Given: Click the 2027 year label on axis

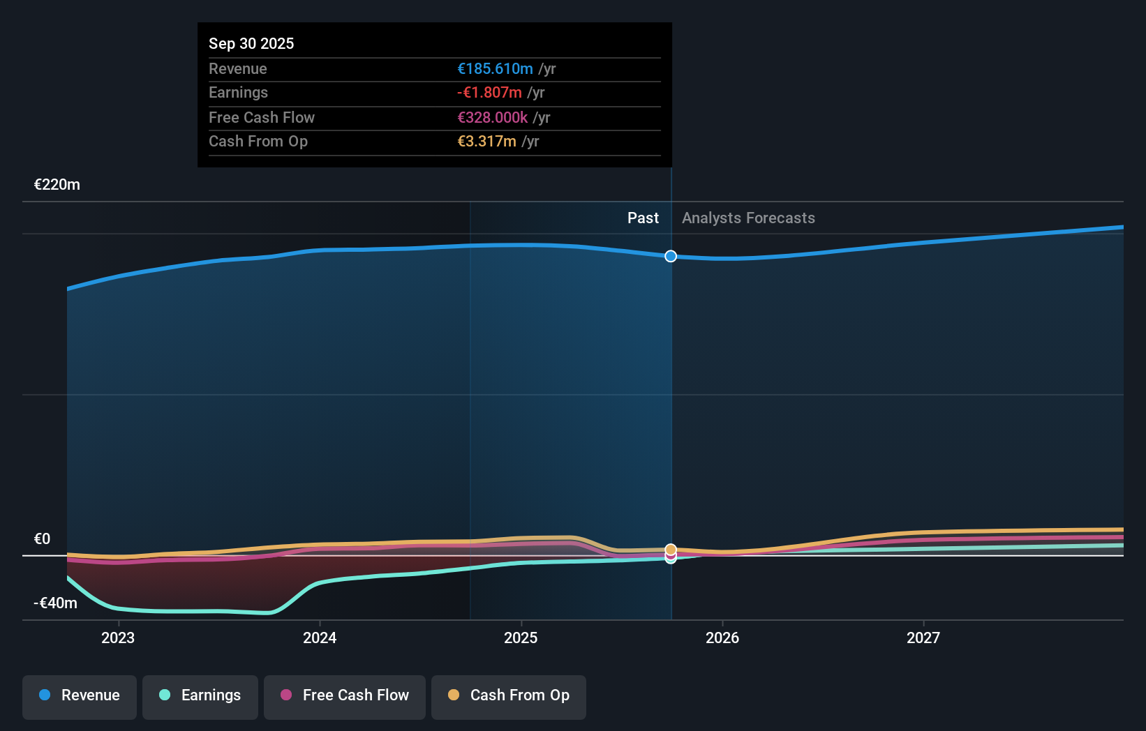Looking at the screenshot, I should coord(923,637).
